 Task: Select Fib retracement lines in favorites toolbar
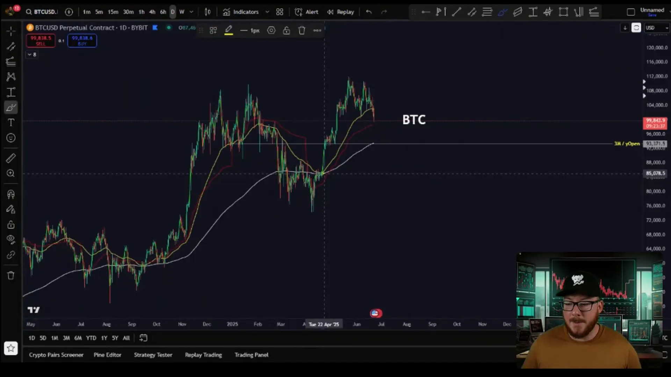tap(487, 12)
